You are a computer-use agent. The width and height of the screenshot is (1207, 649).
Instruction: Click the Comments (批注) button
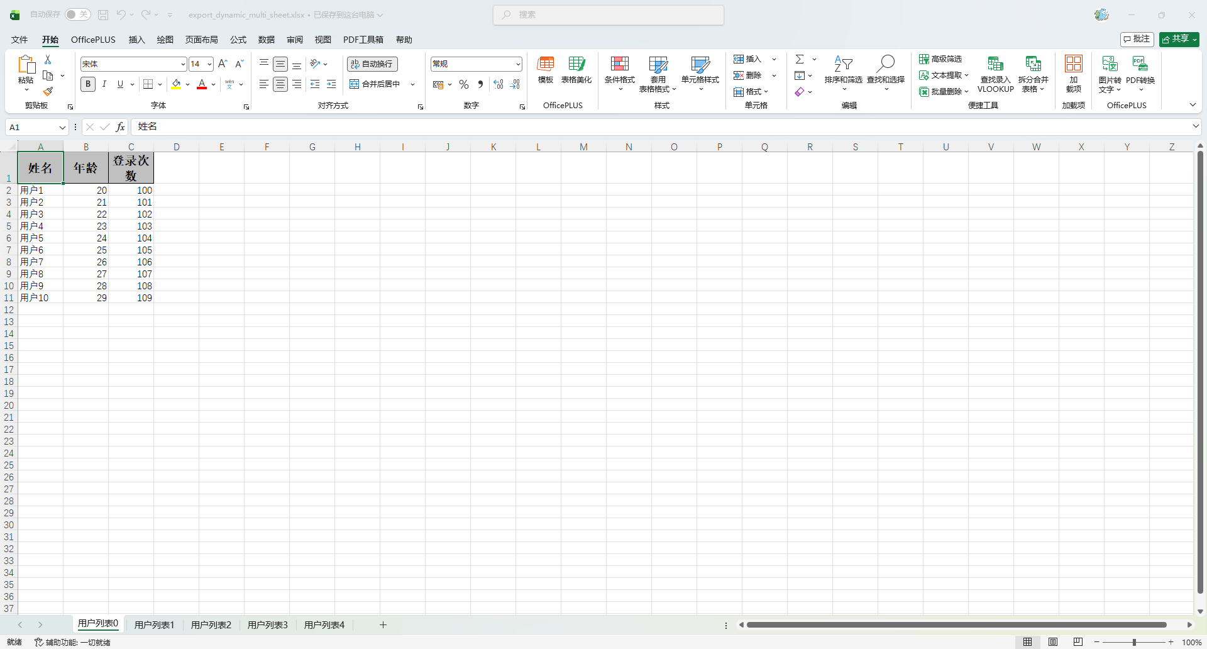pos(1137,39)
